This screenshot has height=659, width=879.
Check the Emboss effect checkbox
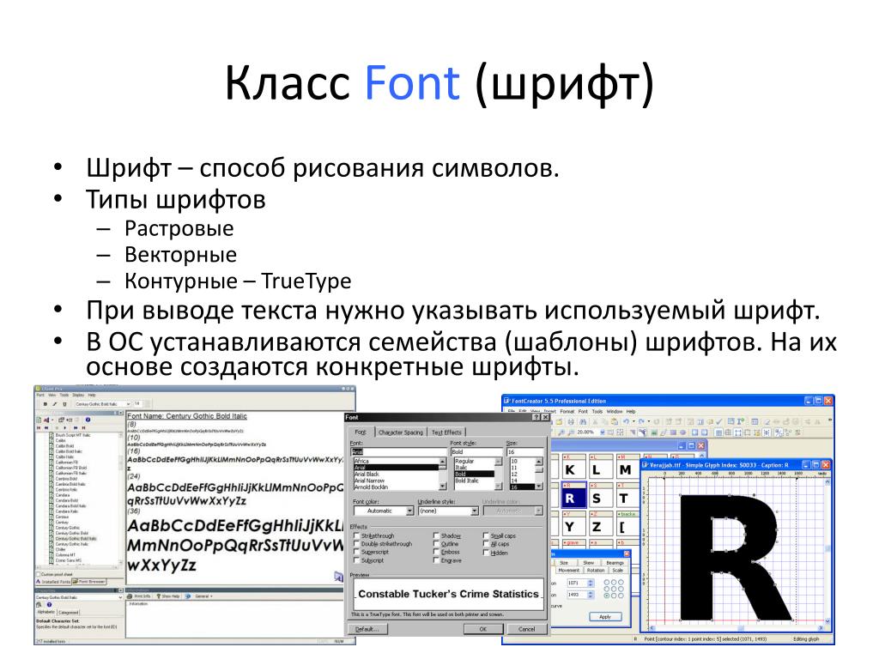(x=436, y=552)
